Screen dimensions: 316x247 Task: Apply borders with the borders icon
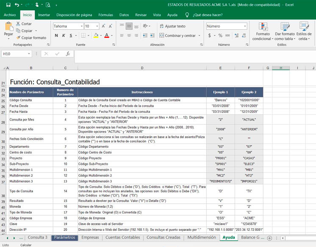(x=83, y=36)
